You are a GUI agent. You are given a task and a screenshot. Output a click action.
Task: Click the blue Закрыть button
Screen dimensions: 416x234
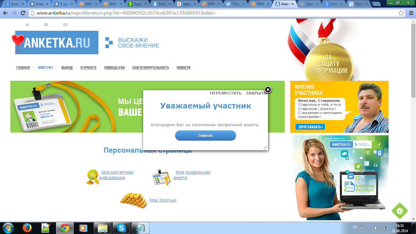206,136
